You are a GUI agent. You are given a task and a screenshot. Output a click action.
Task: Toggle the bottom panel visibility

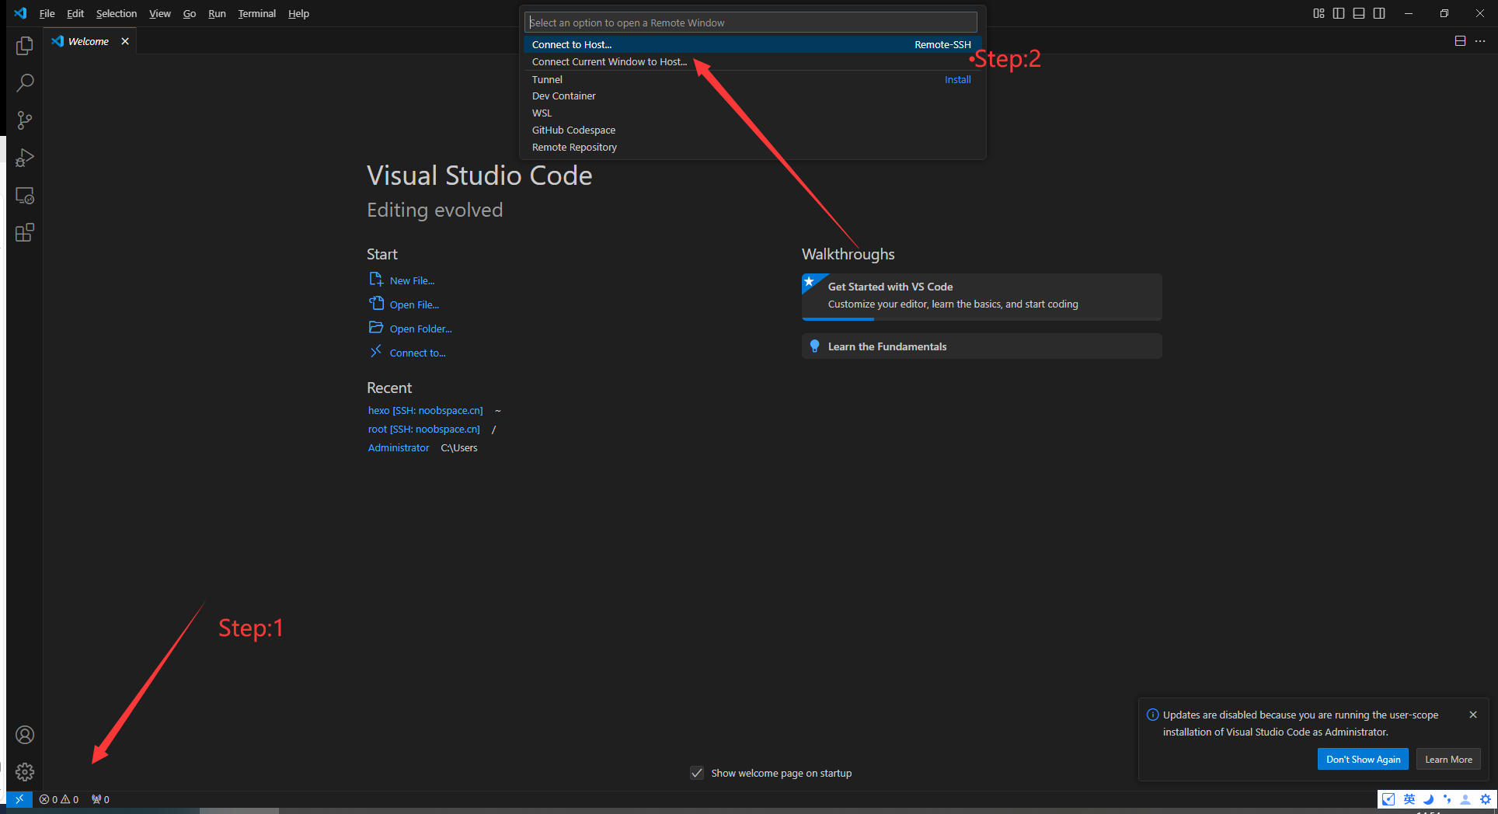1359,13
